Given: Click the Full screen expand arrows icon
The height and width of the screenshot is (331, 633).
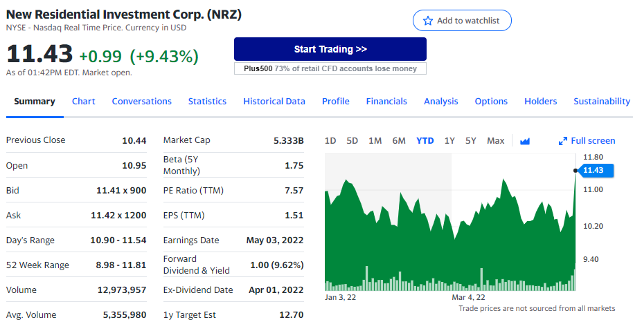Looking at the screenshot, I should tap(563, 141).
